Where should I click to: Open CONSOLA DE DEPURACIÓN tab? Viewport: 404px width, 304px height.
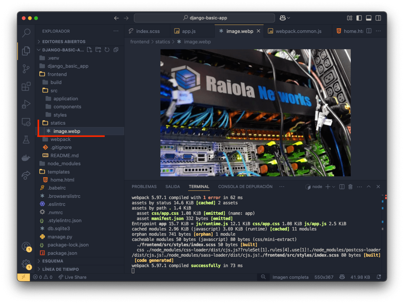click(x=245, y=187)
